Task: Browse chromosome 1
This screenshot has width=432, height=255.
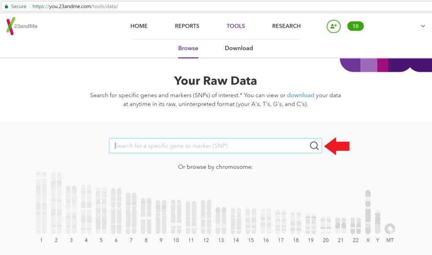Action: (x=41, y=203)
